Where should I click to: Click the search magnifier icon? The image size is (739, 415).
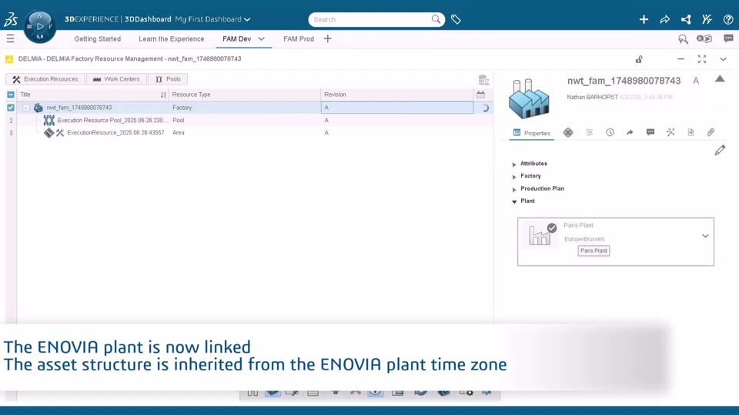[436, 19]
